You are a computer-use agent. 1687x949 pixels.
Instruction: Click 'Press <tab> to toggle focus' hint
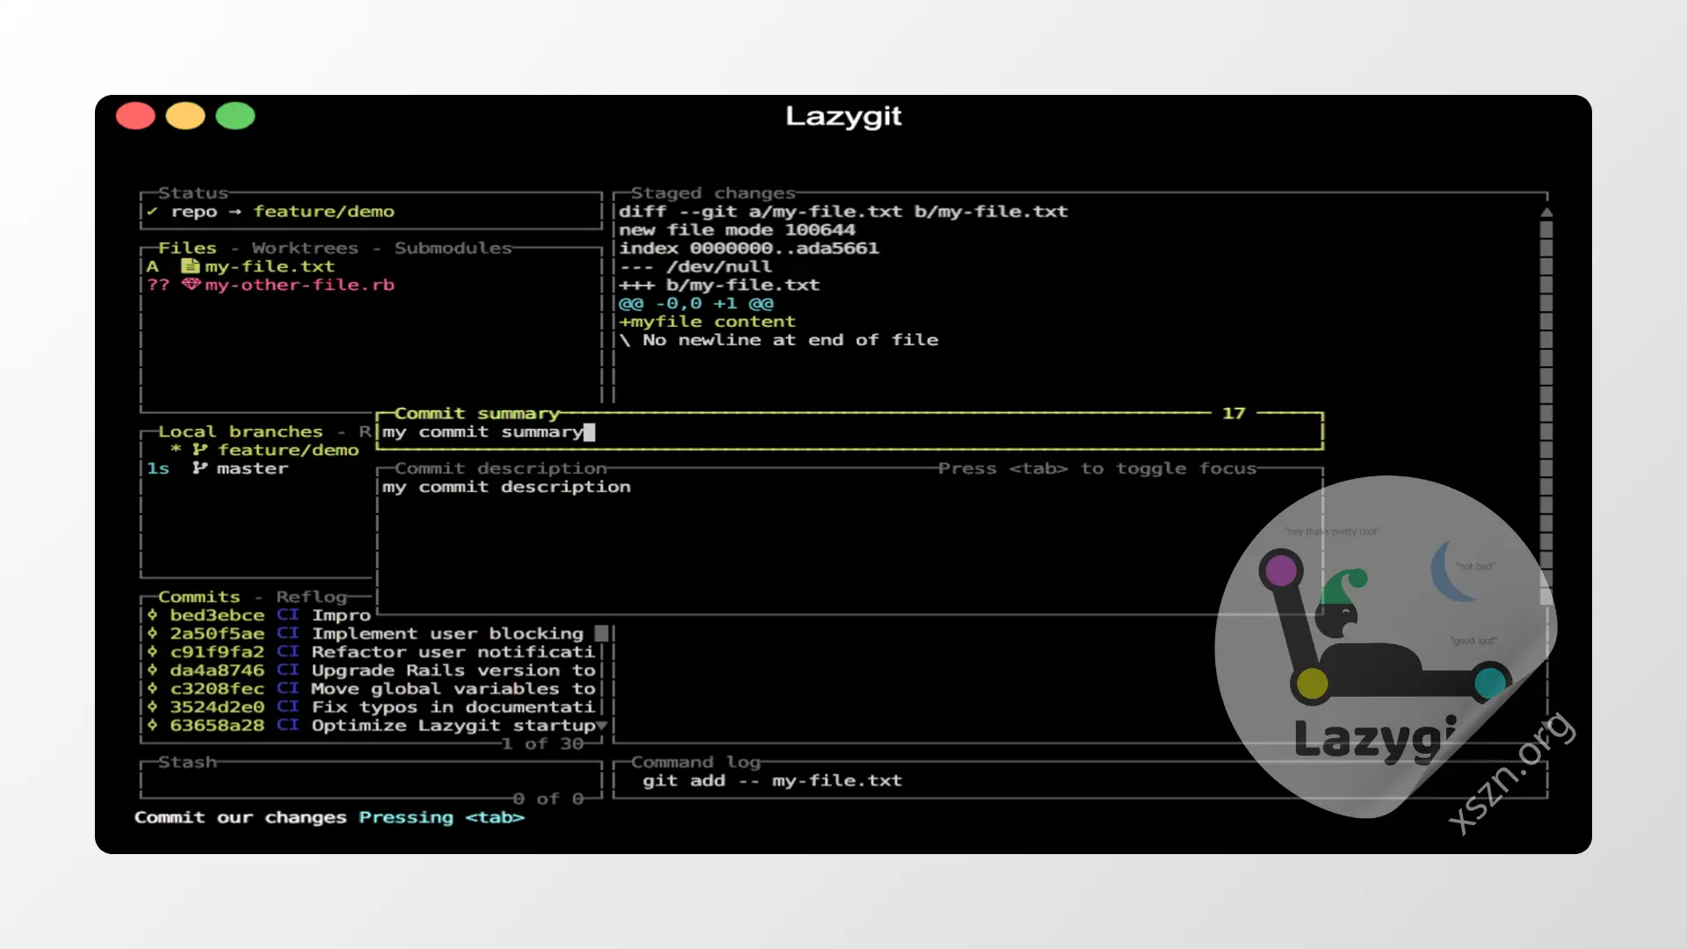tap(1097, 469)
